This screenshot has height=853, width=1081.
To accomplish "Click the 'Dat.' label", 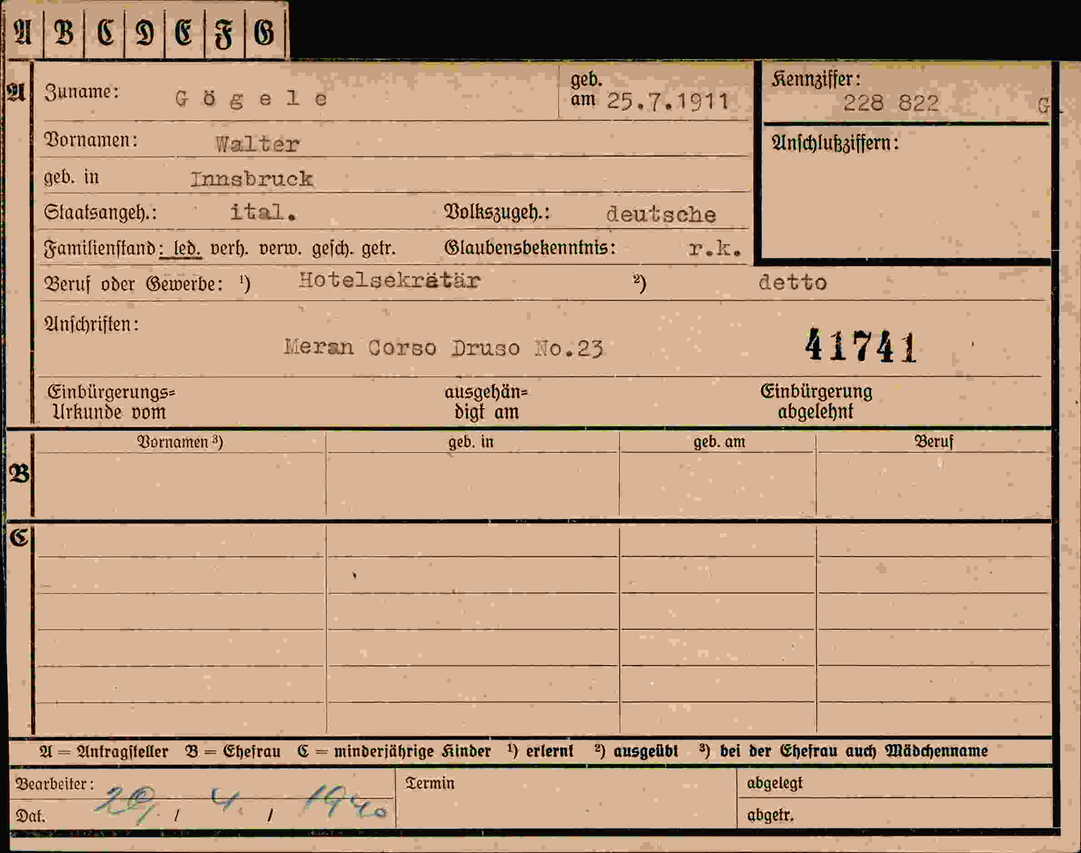I will [30, 816].
